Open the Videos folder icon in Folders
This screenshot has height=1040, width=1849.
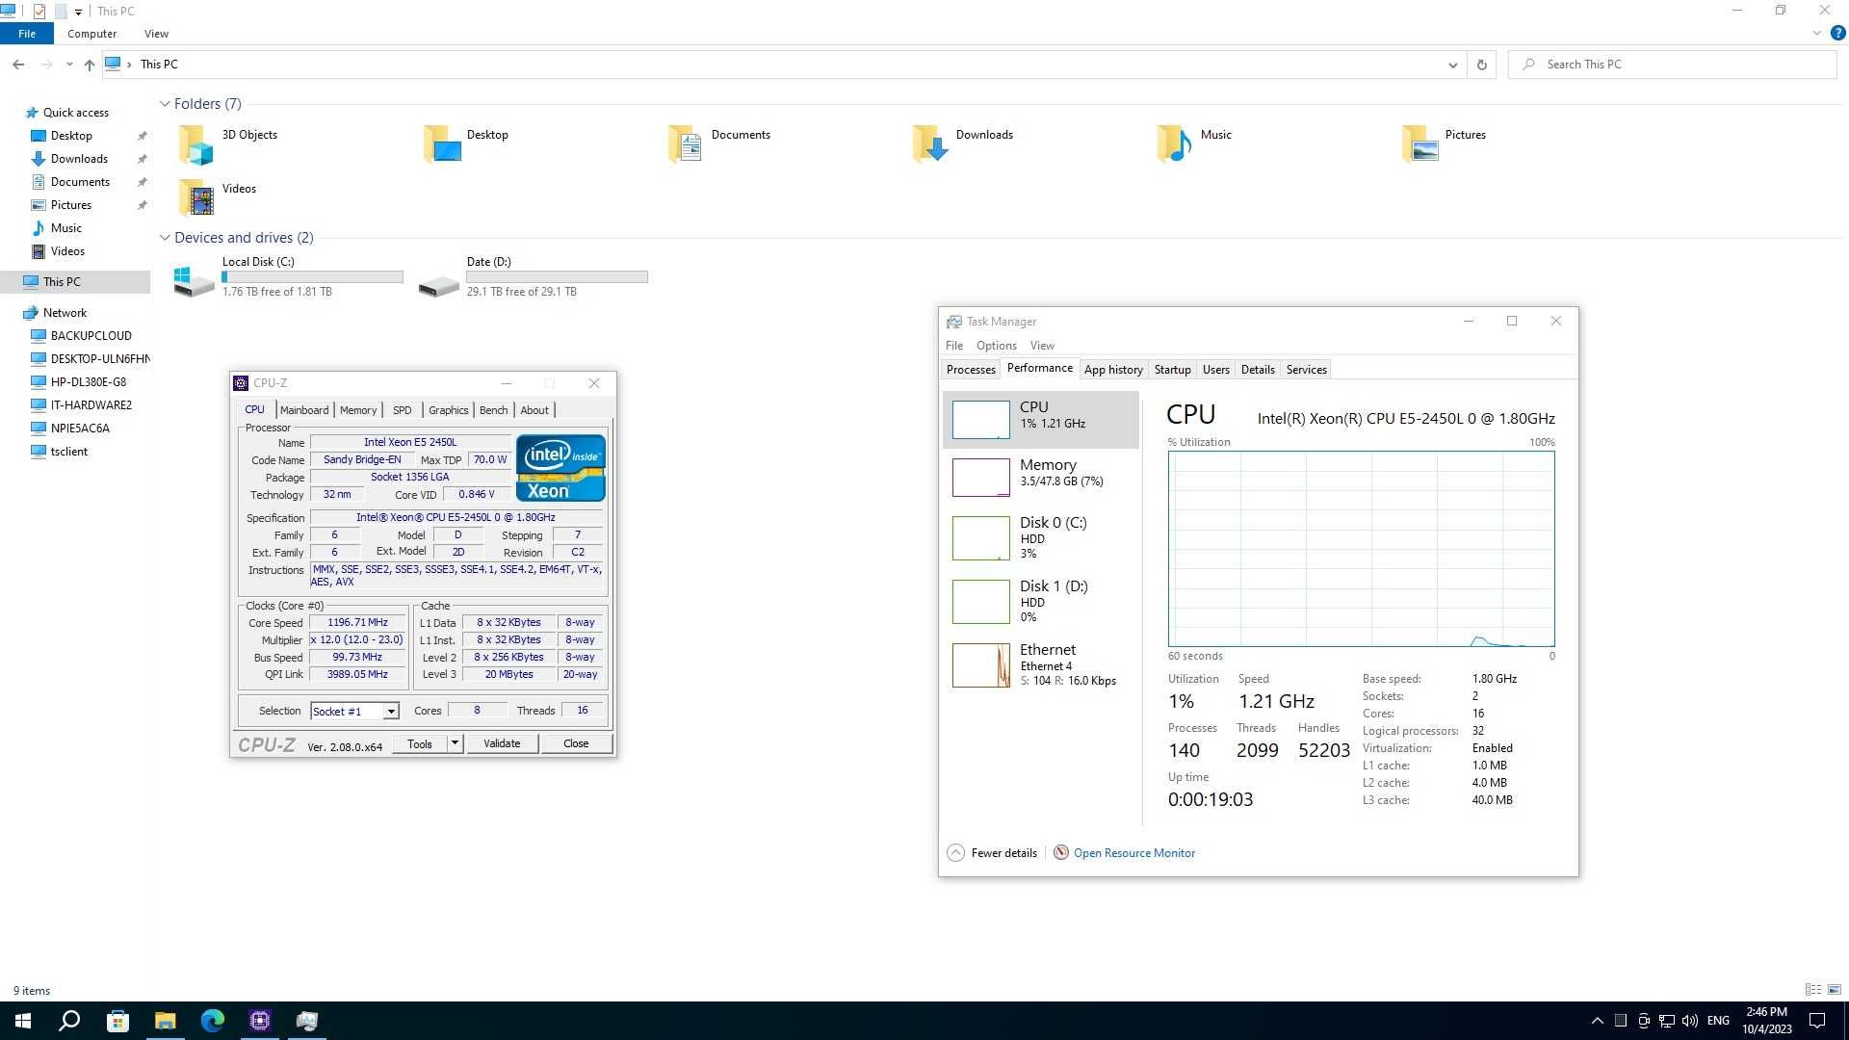(196, 198)
